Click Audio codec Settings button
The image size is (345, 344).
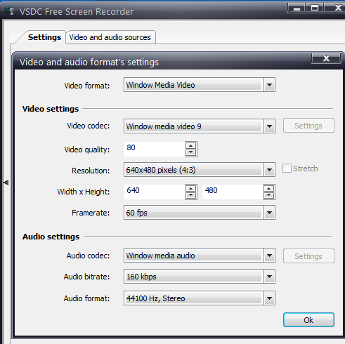coord(308,256)
